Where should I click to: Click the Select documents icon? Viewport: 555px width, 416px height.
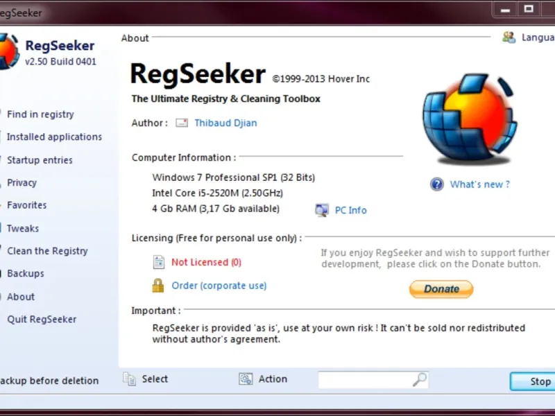point(130,379)
